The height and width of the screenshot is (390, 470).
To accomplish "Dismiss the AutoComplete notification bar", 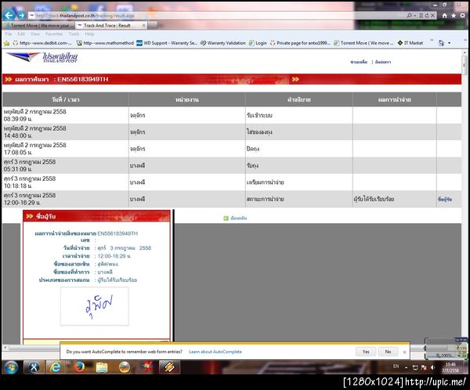I will 405,352.
